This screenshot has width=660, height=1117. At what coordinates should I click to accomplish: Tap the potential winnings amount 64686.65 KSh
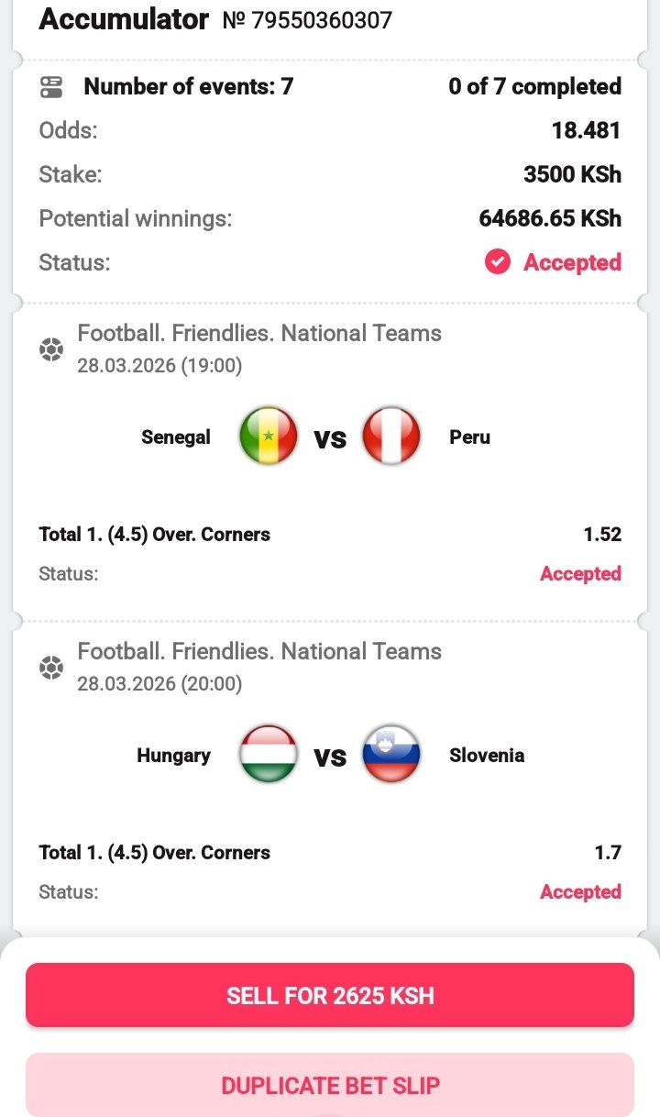[x=550, y=218]
